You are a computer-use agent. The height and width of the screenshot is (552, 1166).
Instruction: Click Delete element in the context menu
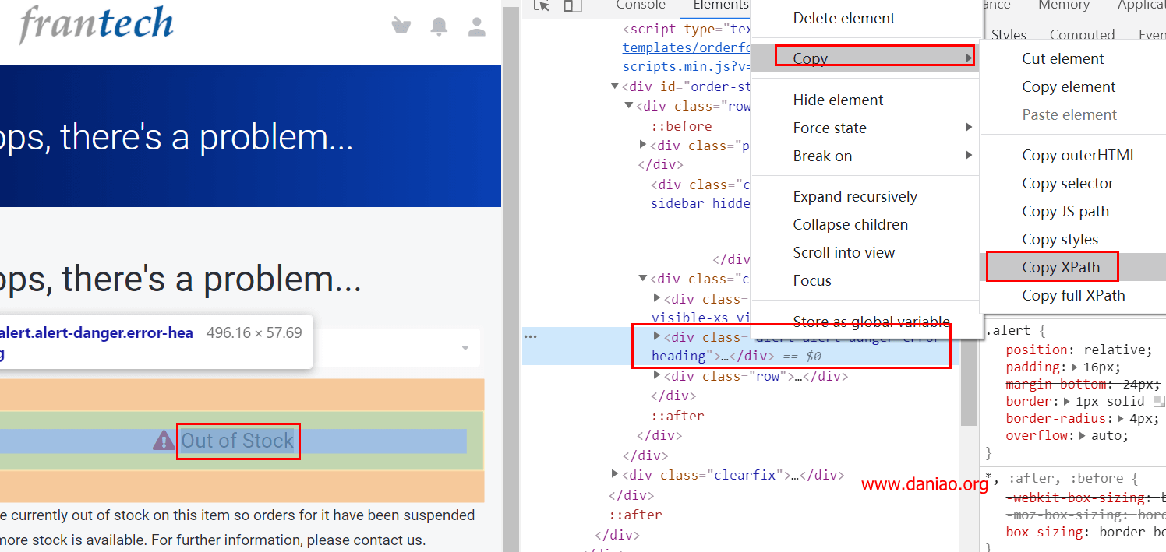(844, 18)
